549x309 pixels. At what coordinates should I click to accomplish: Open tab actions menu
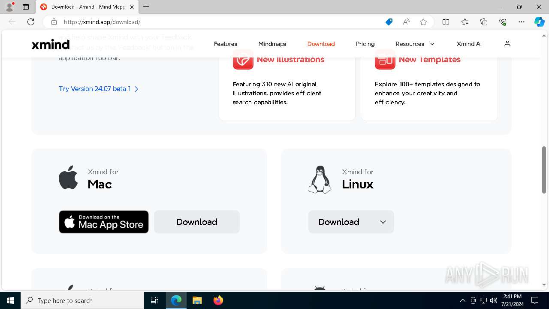pos(26,7)
